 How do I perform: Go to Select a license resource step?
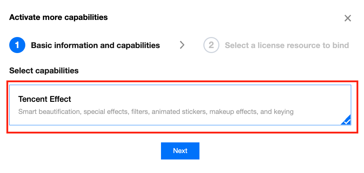(287, 46)
